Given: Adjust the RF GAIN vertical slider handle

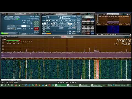Looking at the screenshot, I should (x=32, y=23).
